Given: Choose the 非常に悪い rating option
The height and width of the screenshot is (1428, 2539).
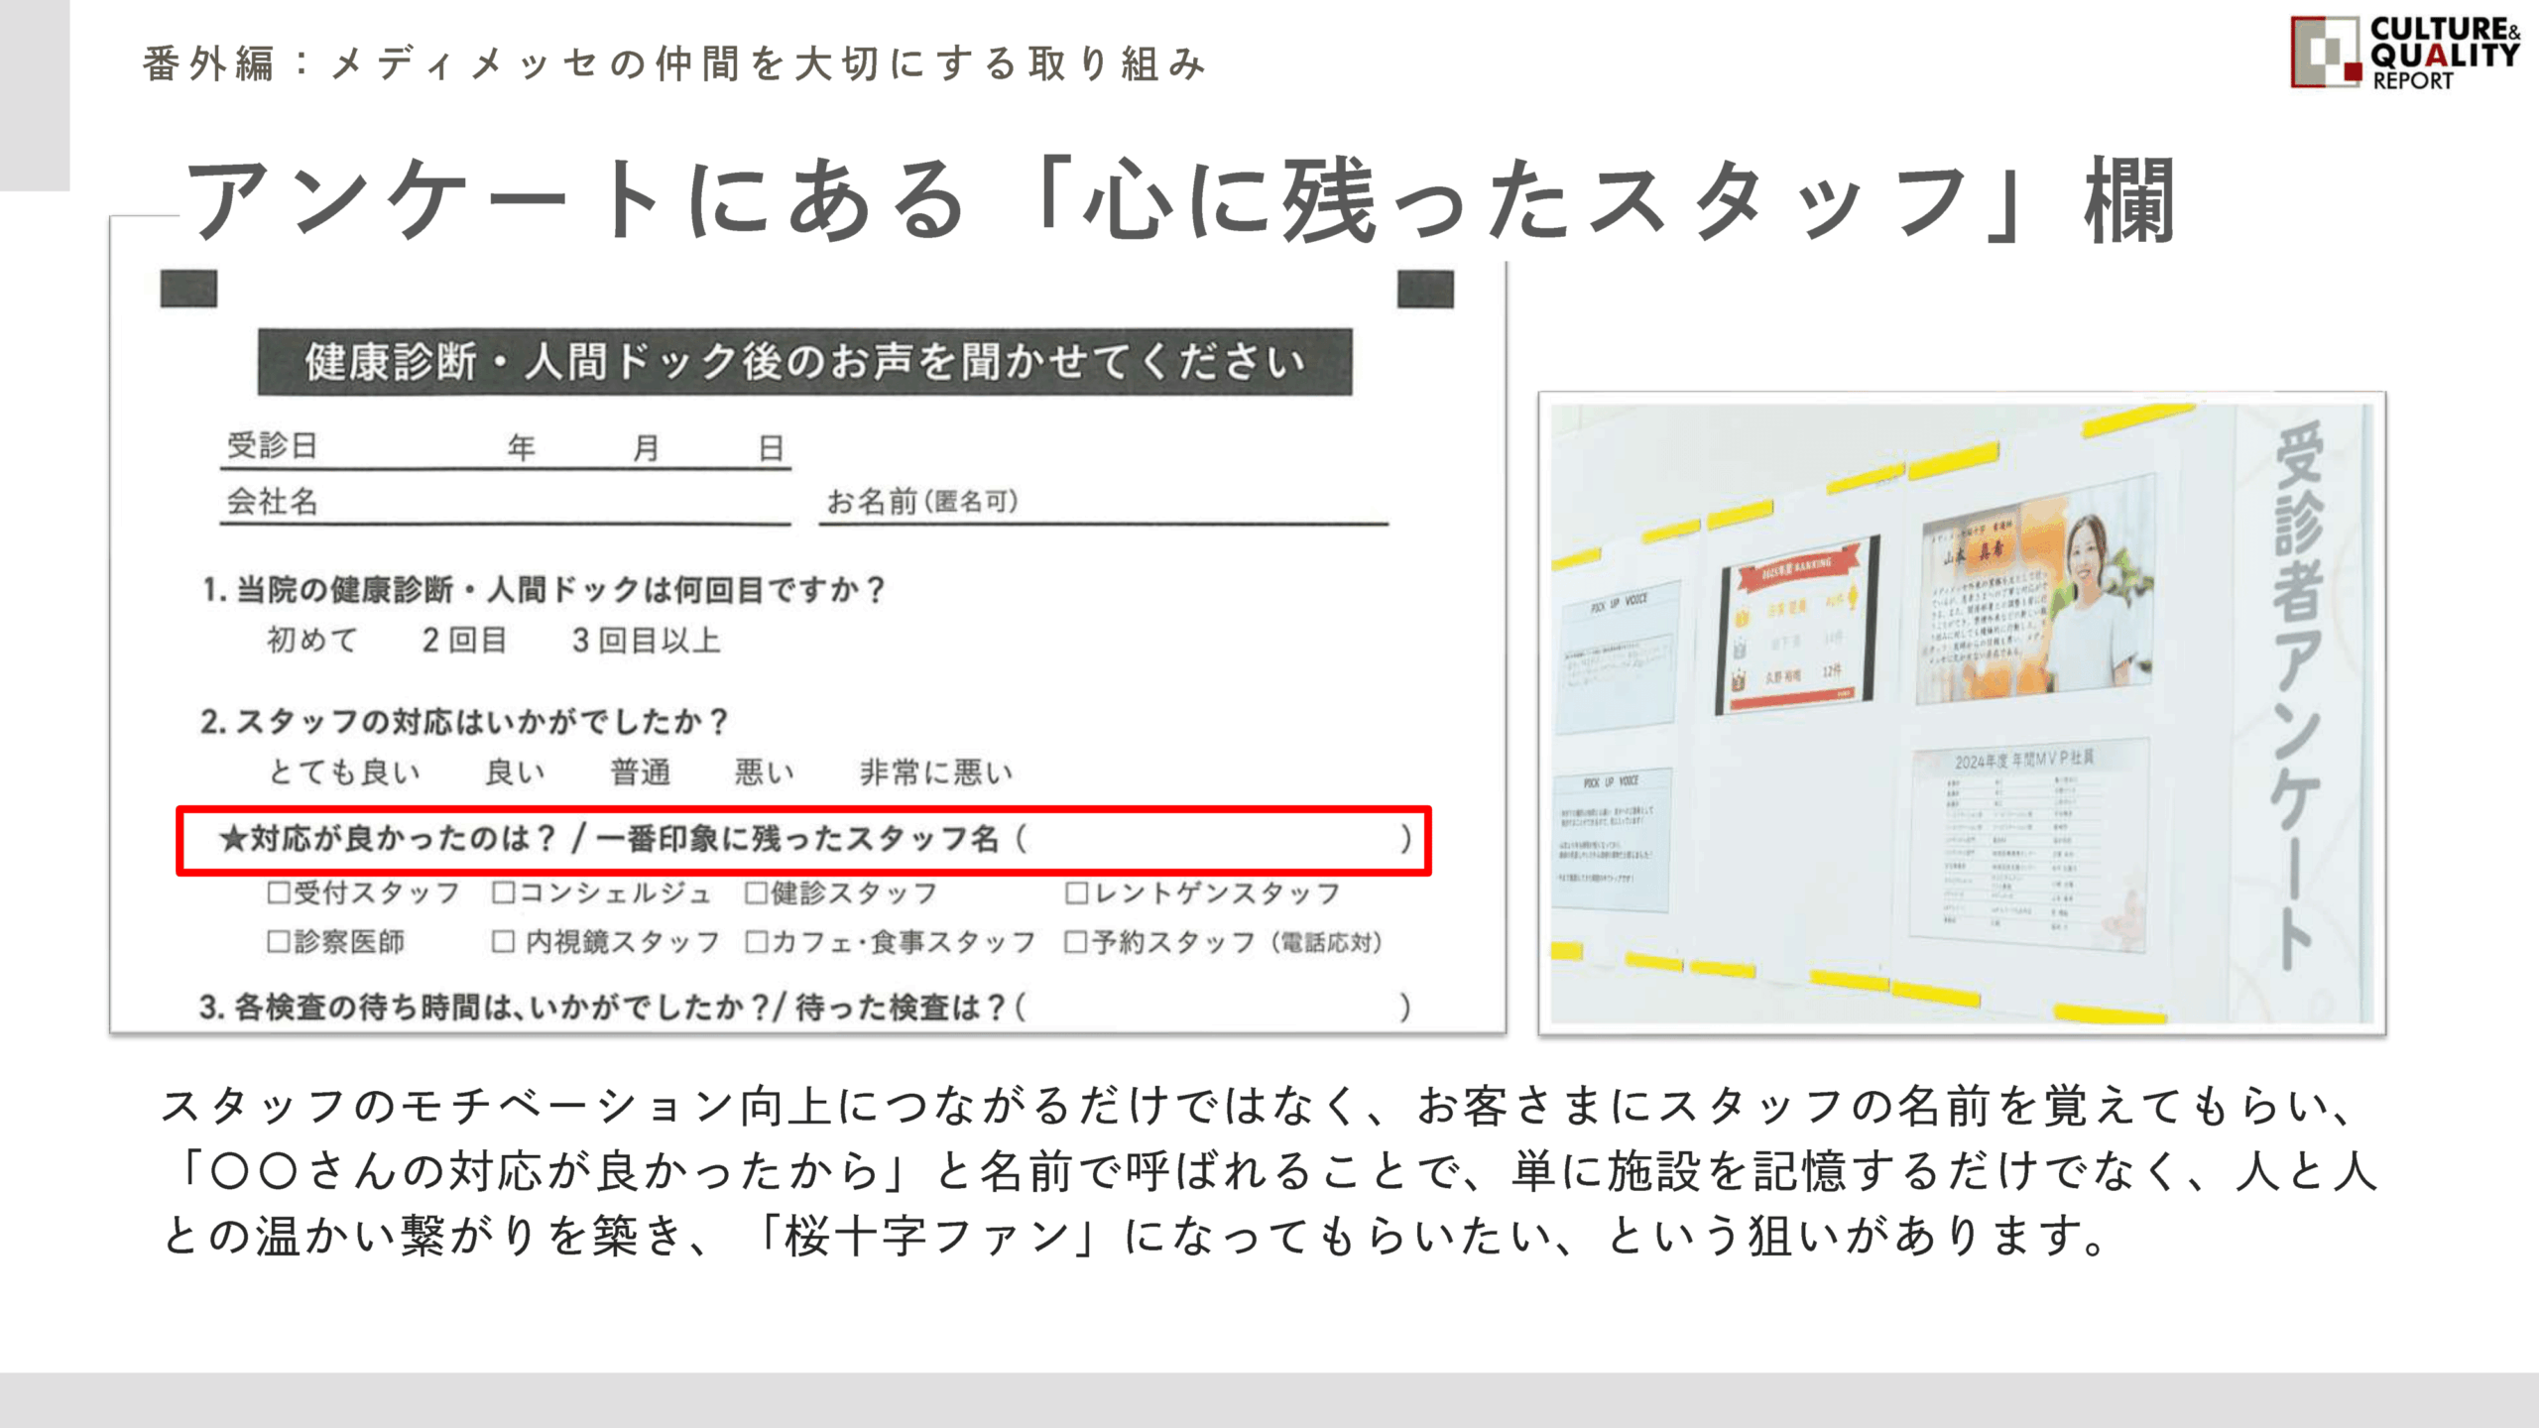Looking at the screenshot, I should [x=936, y=772].
